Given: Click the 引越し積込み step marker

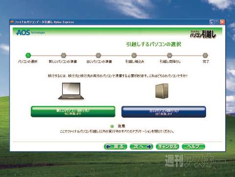Looking at the screenshot, I should (134, 55).
